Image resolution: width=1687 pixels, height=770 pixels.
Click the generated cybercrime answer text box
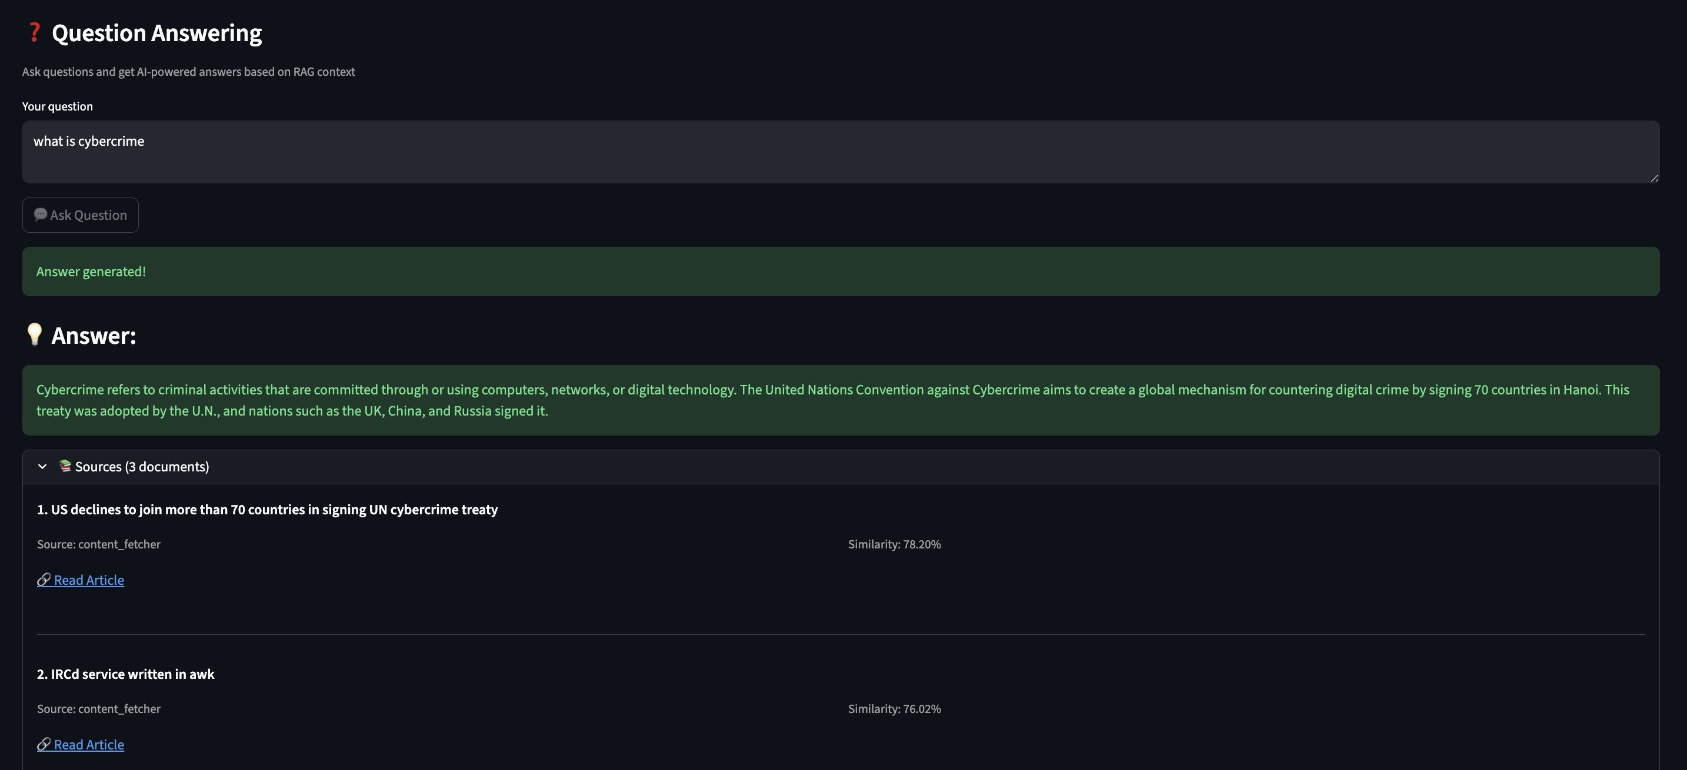(840, 400)
